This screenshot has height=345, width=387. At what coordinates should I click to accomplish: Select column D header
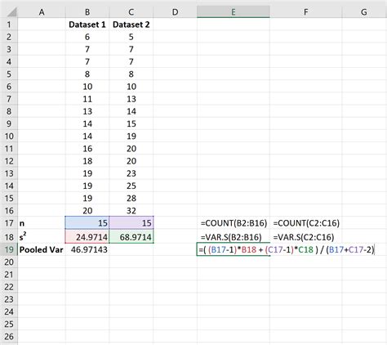[176, 12]
